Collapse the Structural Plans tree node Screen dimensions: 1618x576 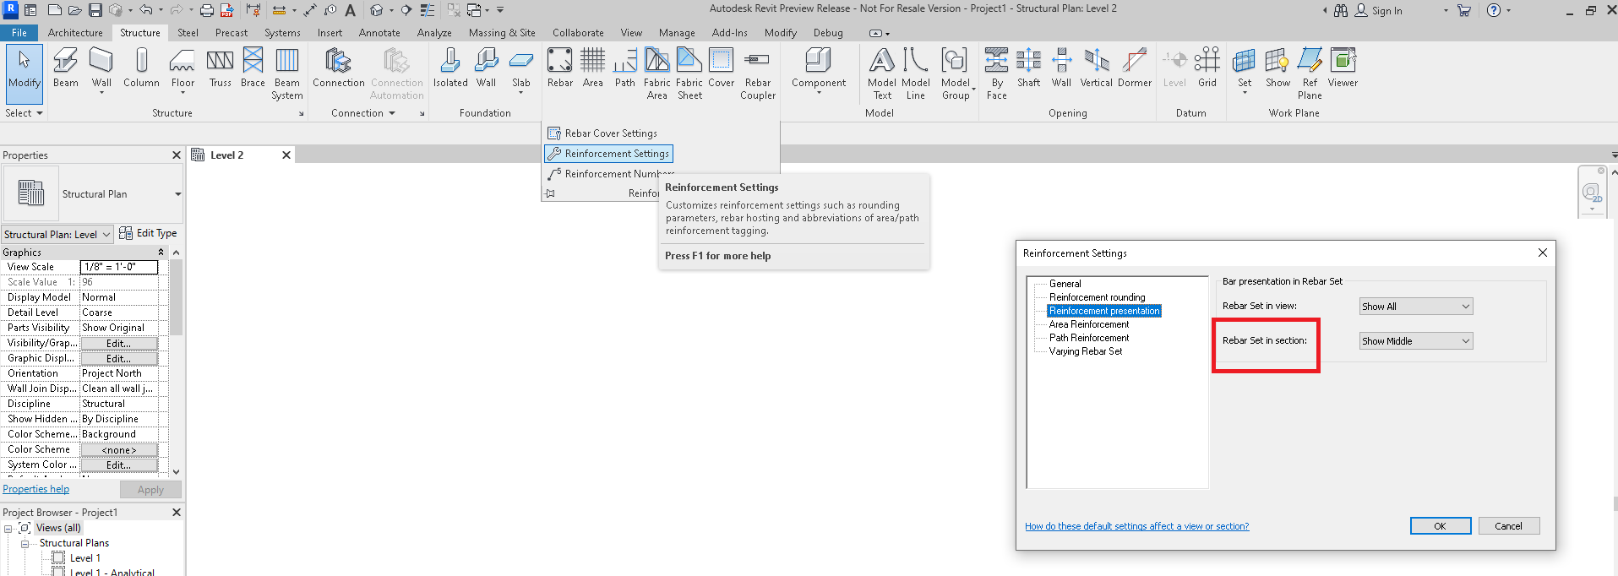click(x=25, y=544)
